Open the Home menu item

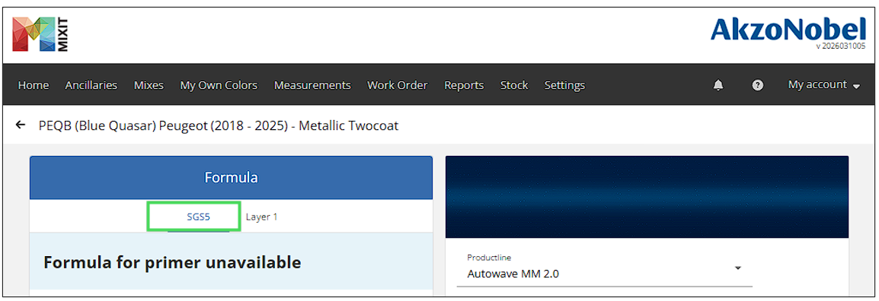pos(33,85)
